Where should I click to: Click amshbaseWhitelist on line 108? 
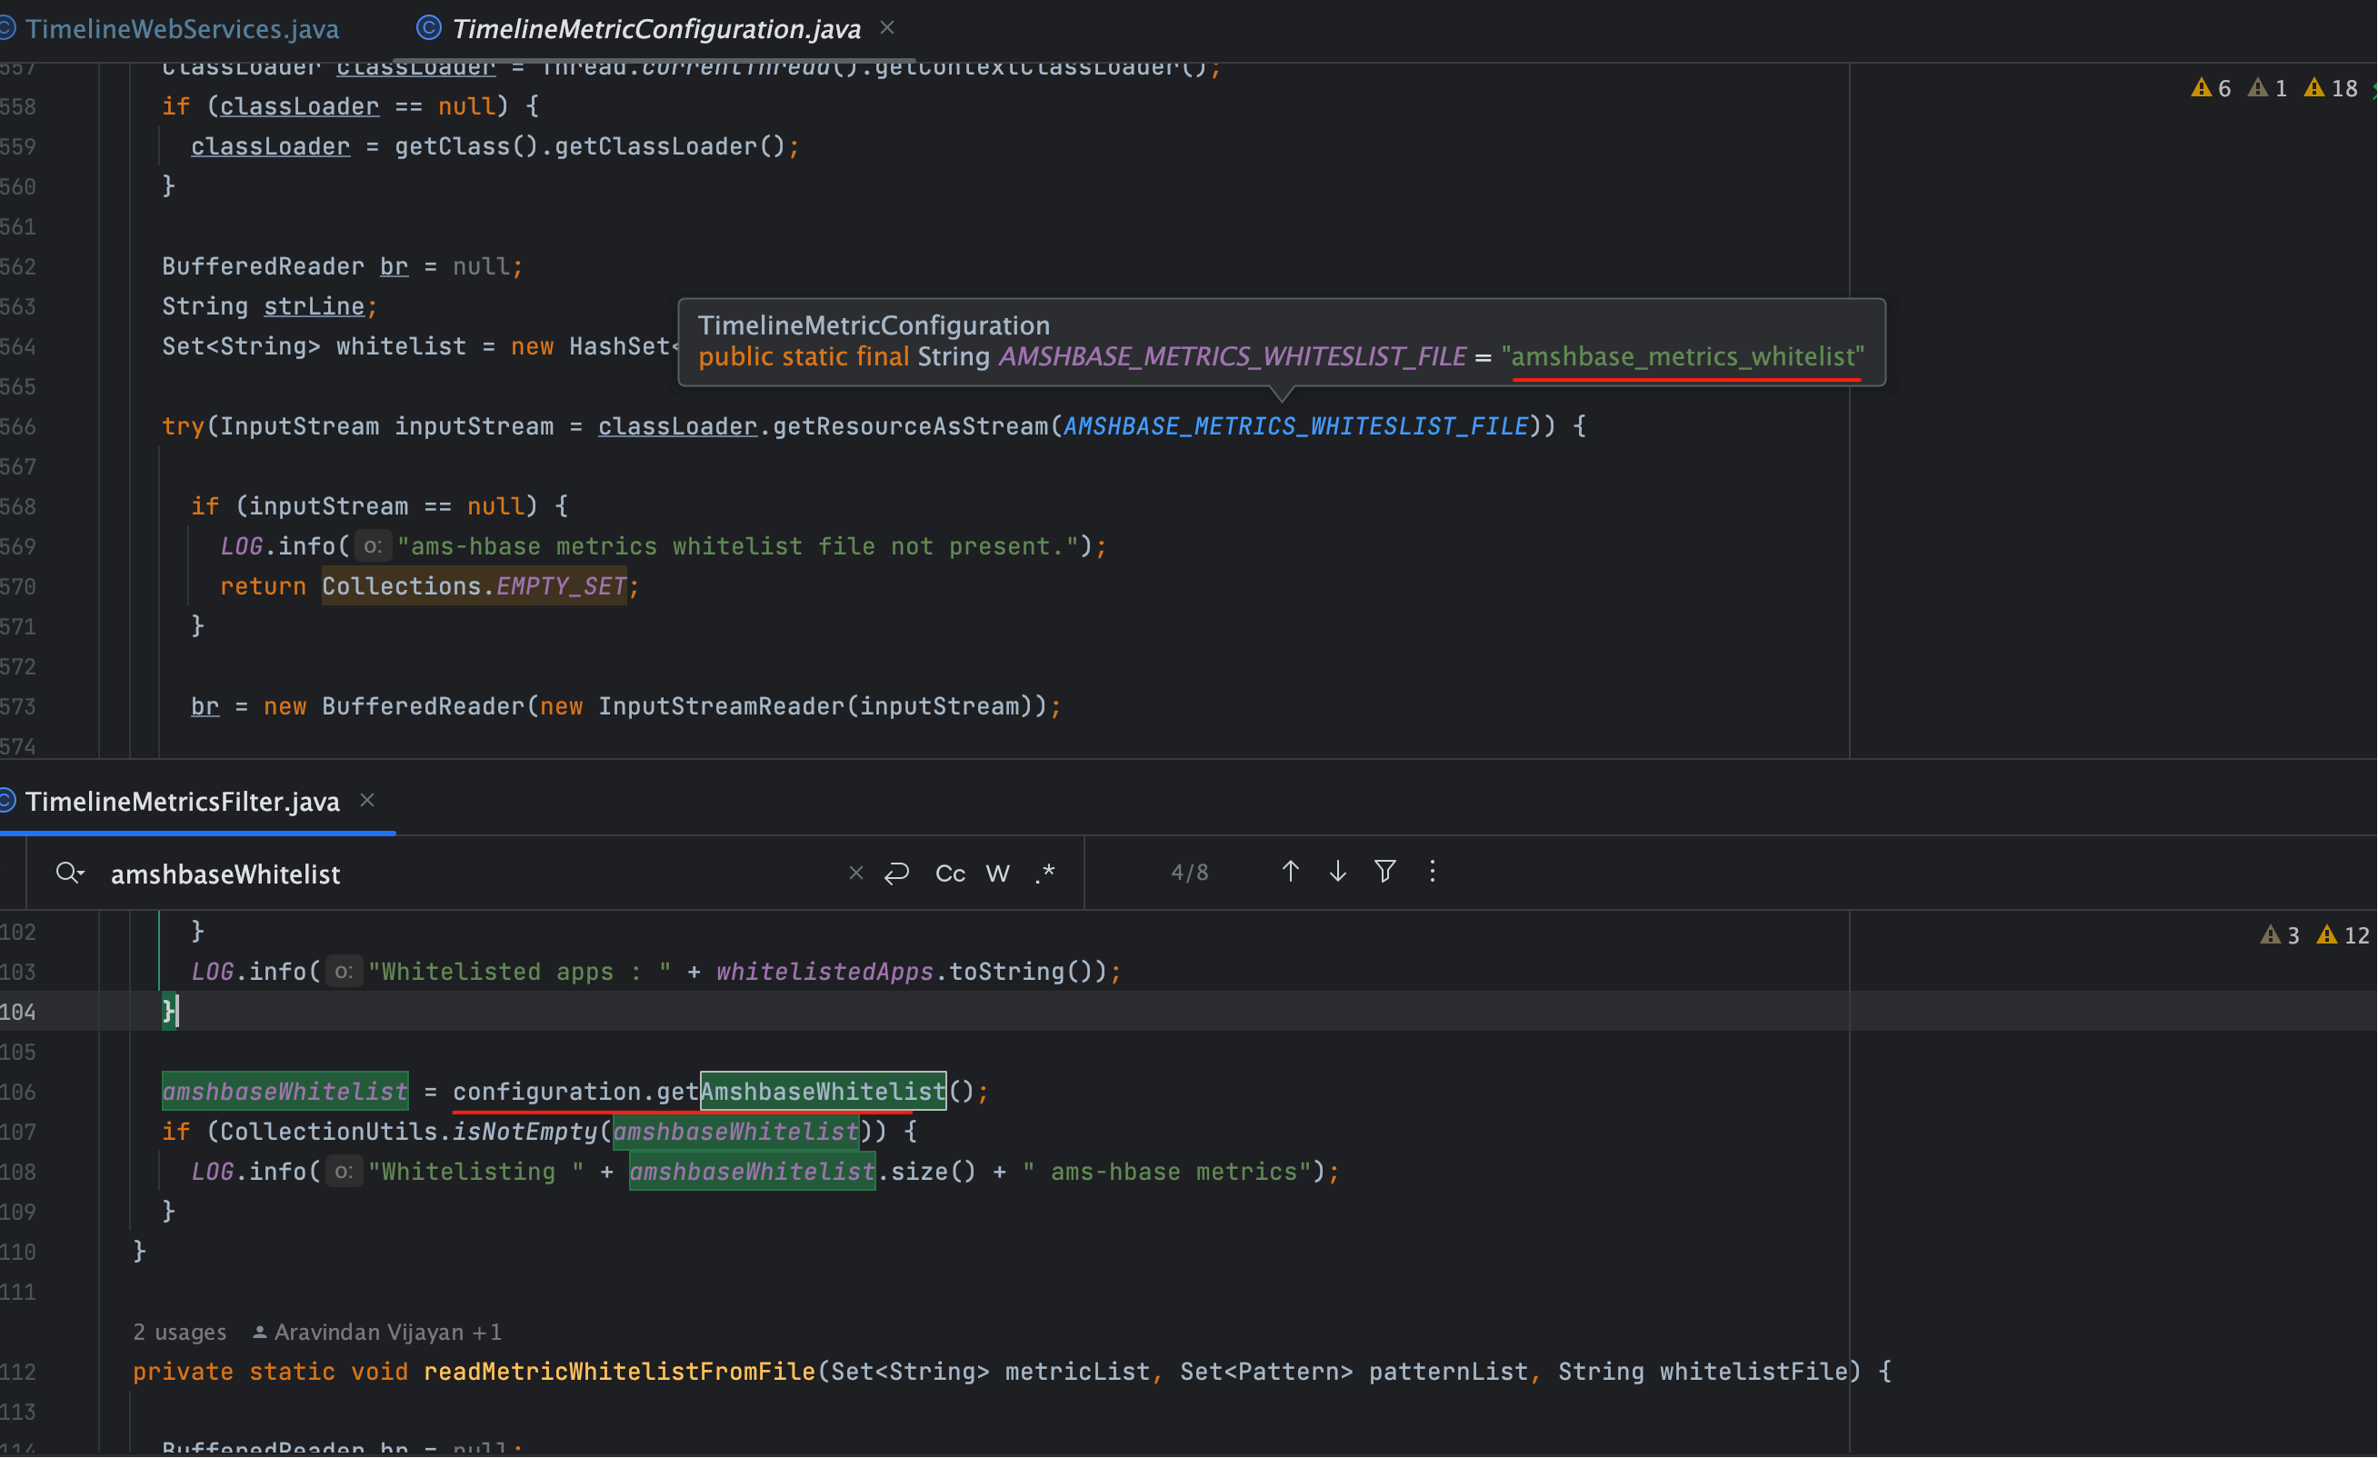(x=753, y=1173)
